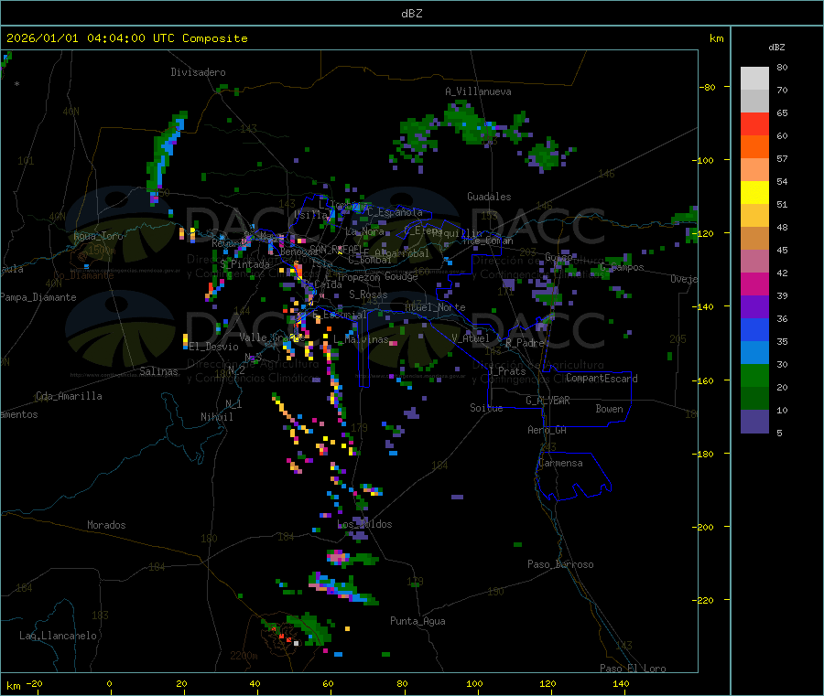
Task: Click the Paso_Barroso label
Action: click(x=560, y=564)
